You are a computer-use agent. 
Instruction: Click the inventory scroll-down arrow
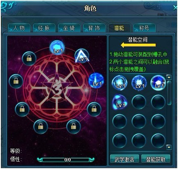[169, 147]
